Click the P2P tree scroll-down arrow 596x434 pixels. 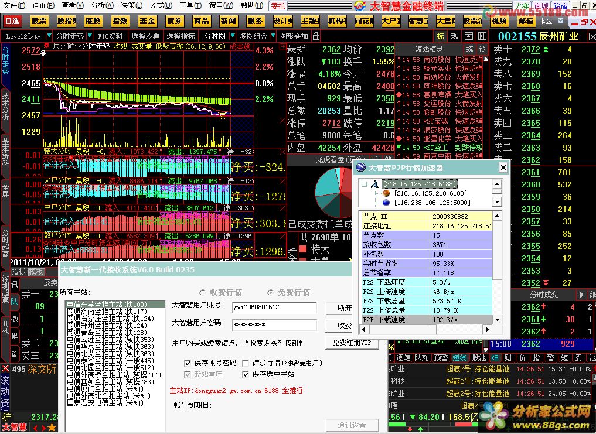(x=497, y=201)
